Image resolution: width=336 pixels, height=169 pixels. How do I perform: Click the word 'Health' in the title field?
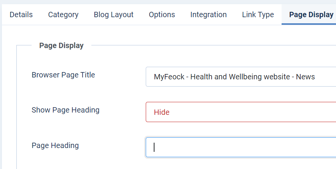click(201, 77)
